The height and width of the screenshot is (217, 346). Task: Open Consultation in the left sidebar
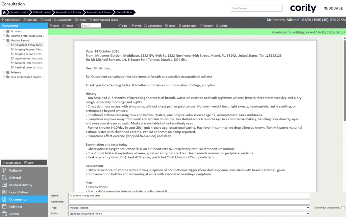pos(24,192)
